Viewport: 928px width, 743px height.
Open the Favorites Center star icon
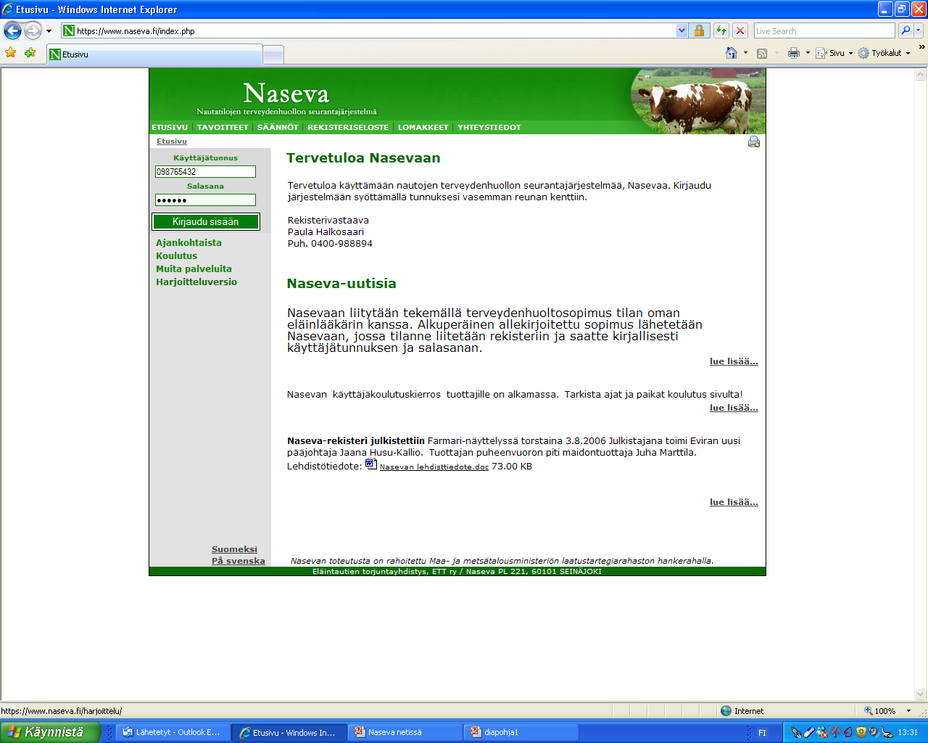click(10, 52)
